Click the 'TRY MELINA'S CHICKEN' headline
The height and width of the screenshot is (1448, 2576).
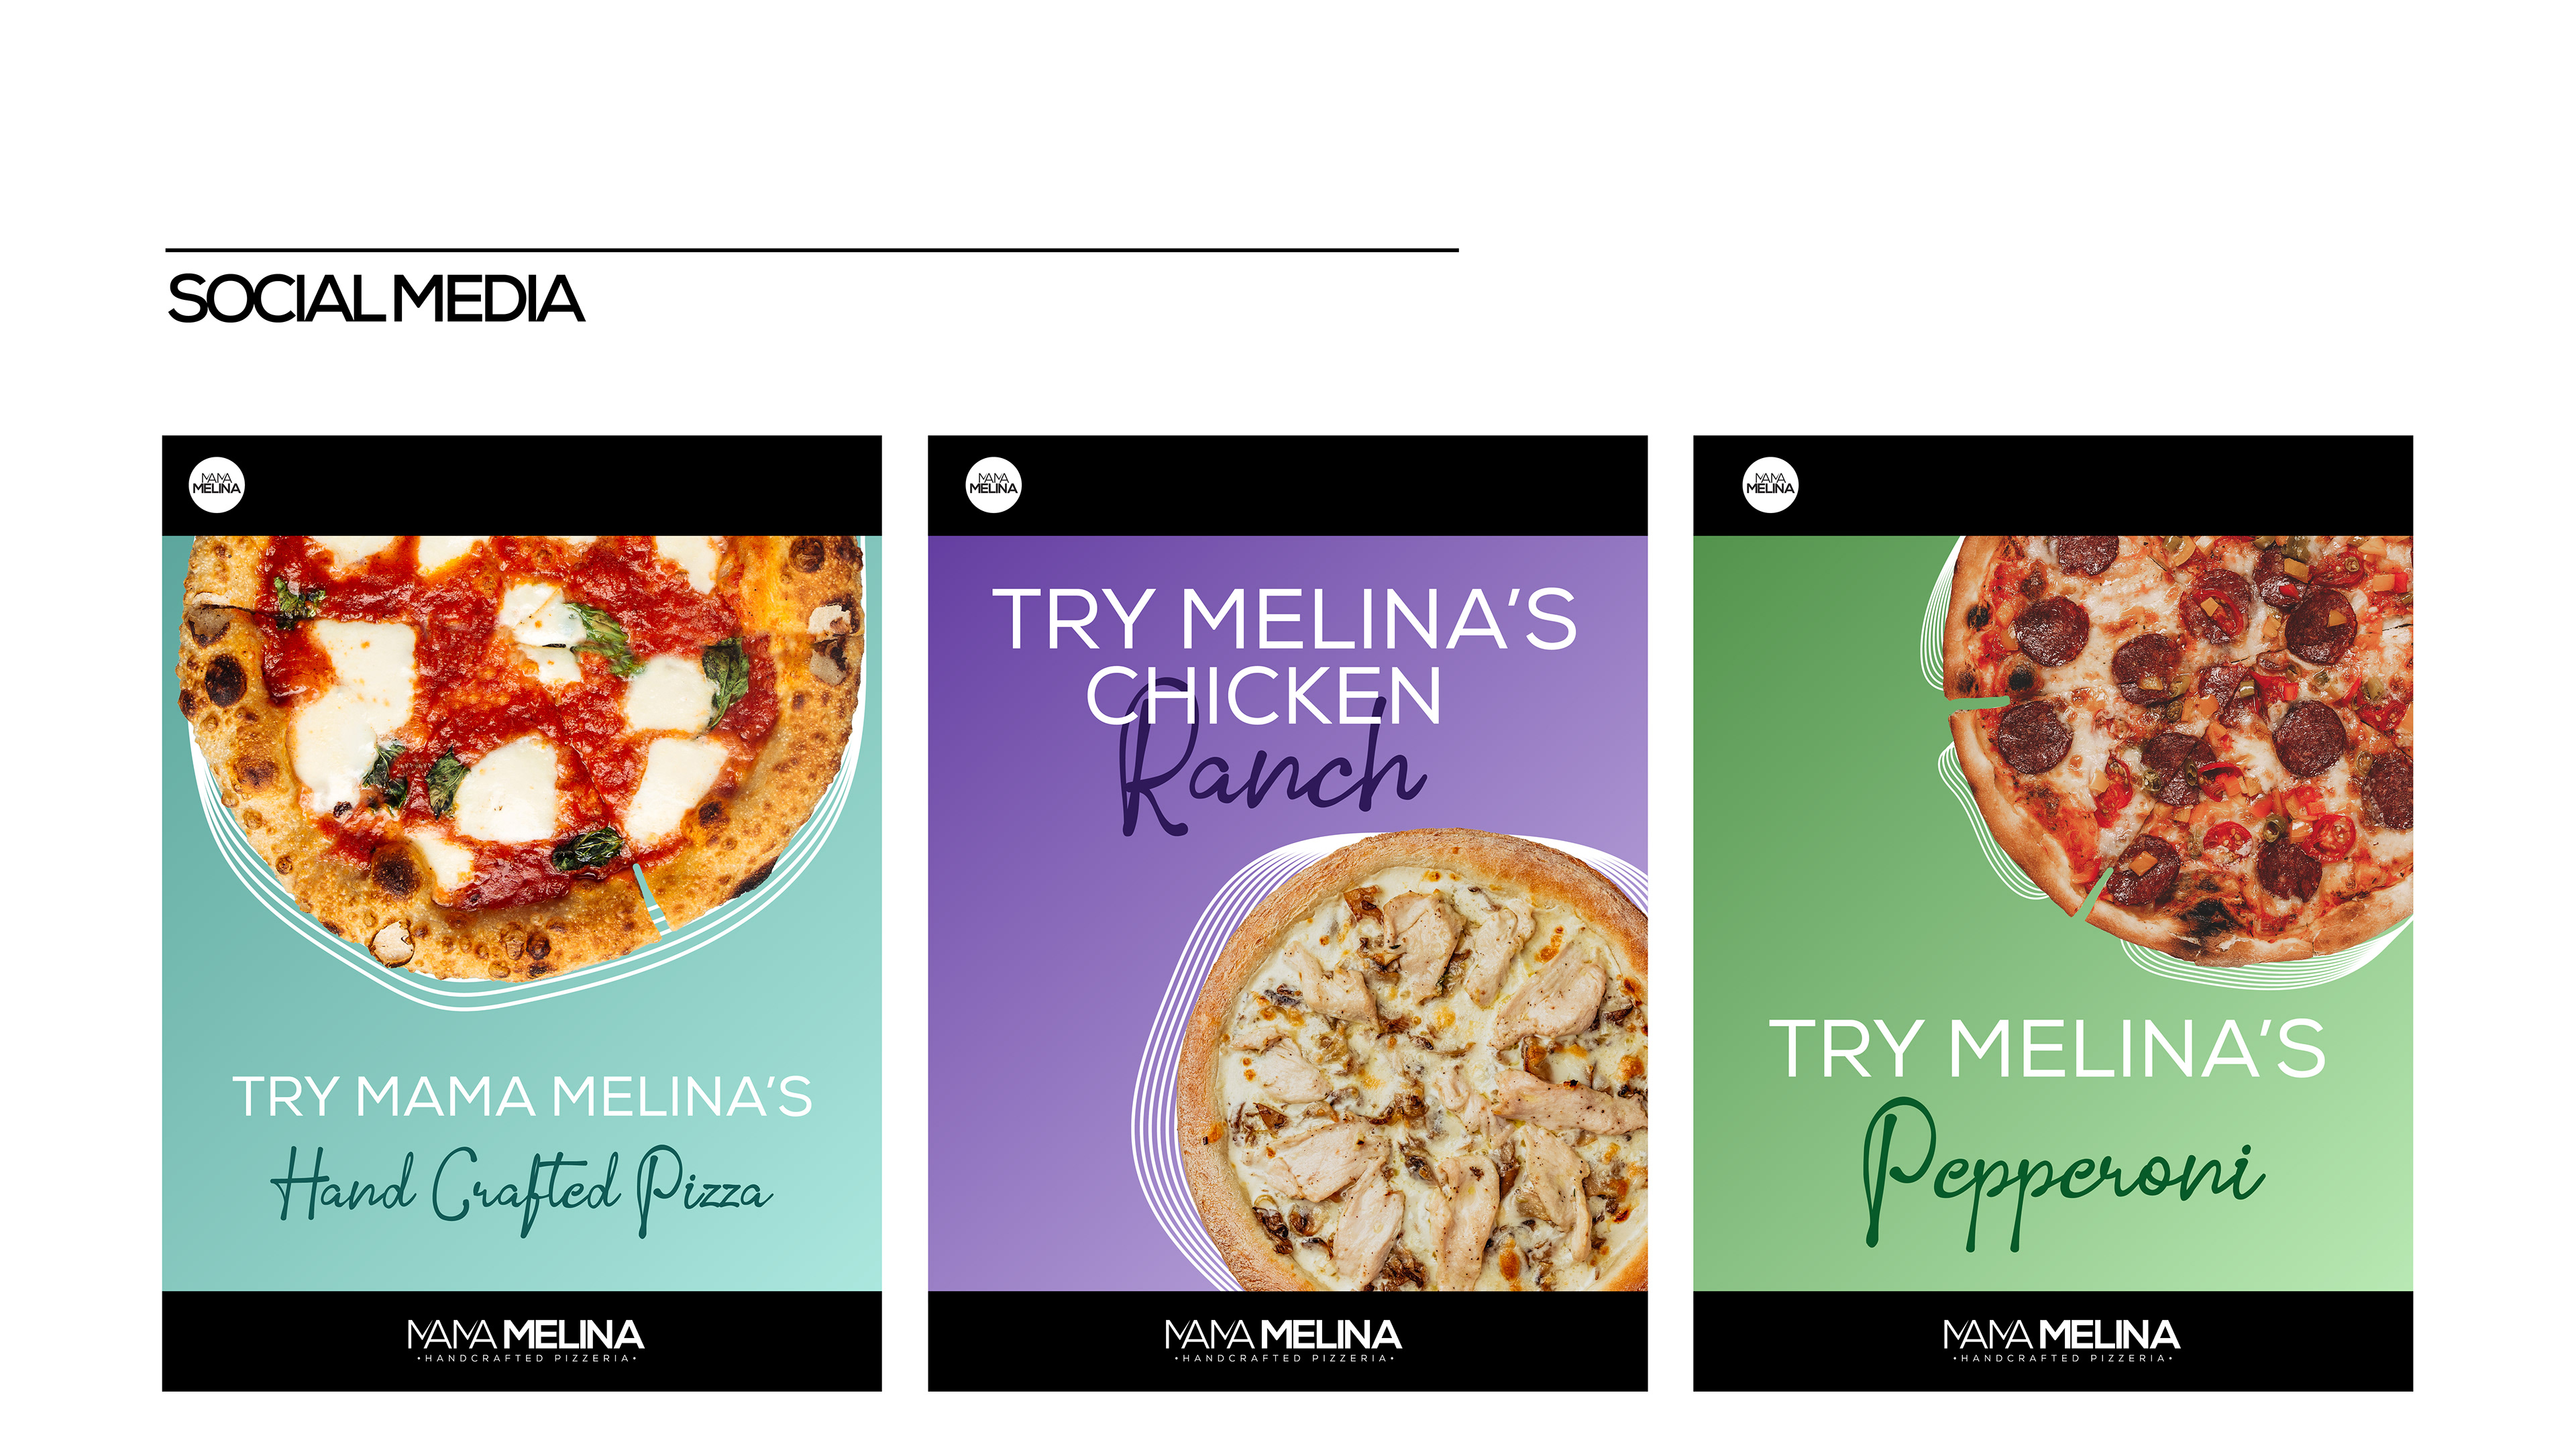(1284, 656)
